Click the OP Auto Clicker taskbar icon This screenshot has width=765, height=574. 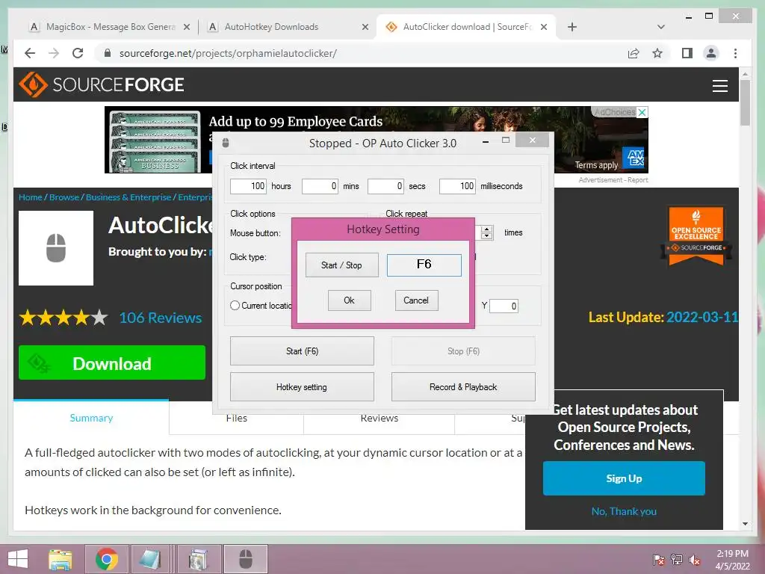(246, 559)
